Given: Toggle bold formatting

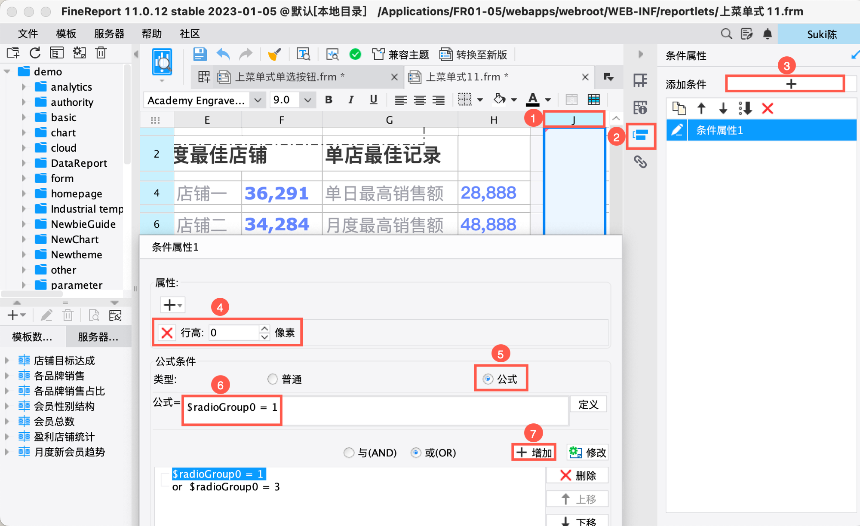Looking at the screenshot, I should (x=329, y=100).
